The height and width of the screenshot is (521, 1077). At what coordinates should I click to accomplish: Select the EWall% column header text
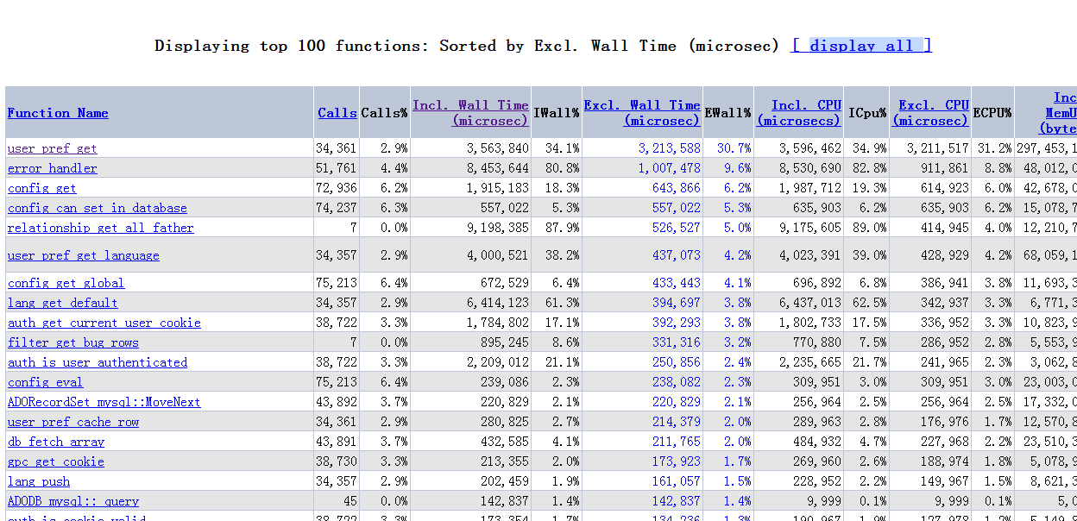click(728, 113)
